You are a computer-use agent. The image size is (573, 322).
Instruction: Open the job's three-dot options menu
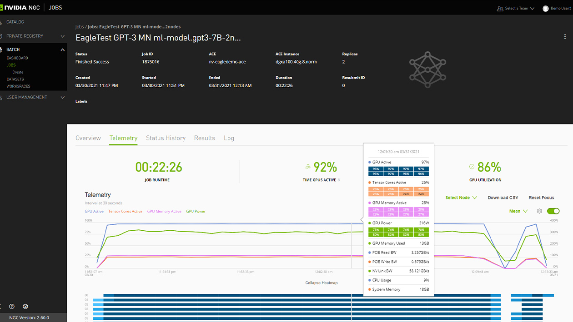click(x=565, y=37)
